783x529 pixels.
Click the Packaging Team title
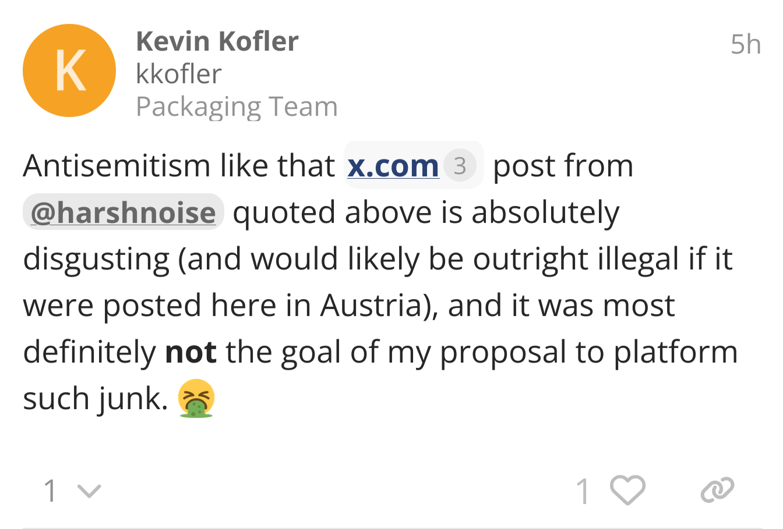coord(237,106)
